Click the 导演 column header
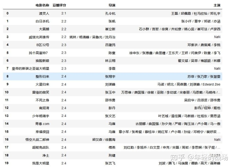234x167 pixels. [112, 5]
